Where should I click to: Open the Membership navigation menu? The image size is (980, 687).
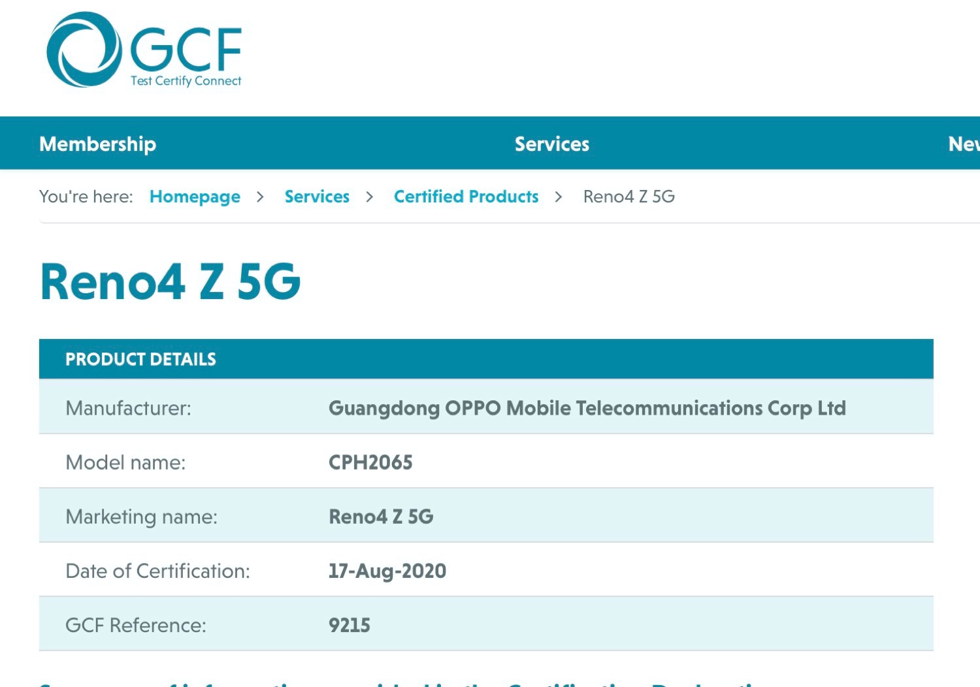(x=98, y=144)
